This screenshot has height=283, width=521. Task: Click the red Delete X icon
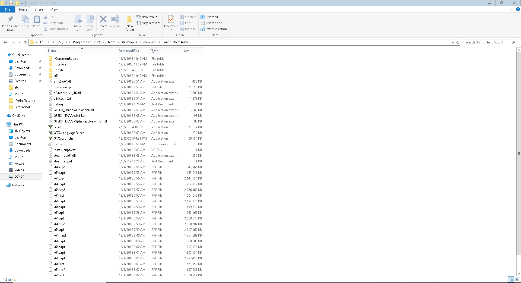[103, 19]
